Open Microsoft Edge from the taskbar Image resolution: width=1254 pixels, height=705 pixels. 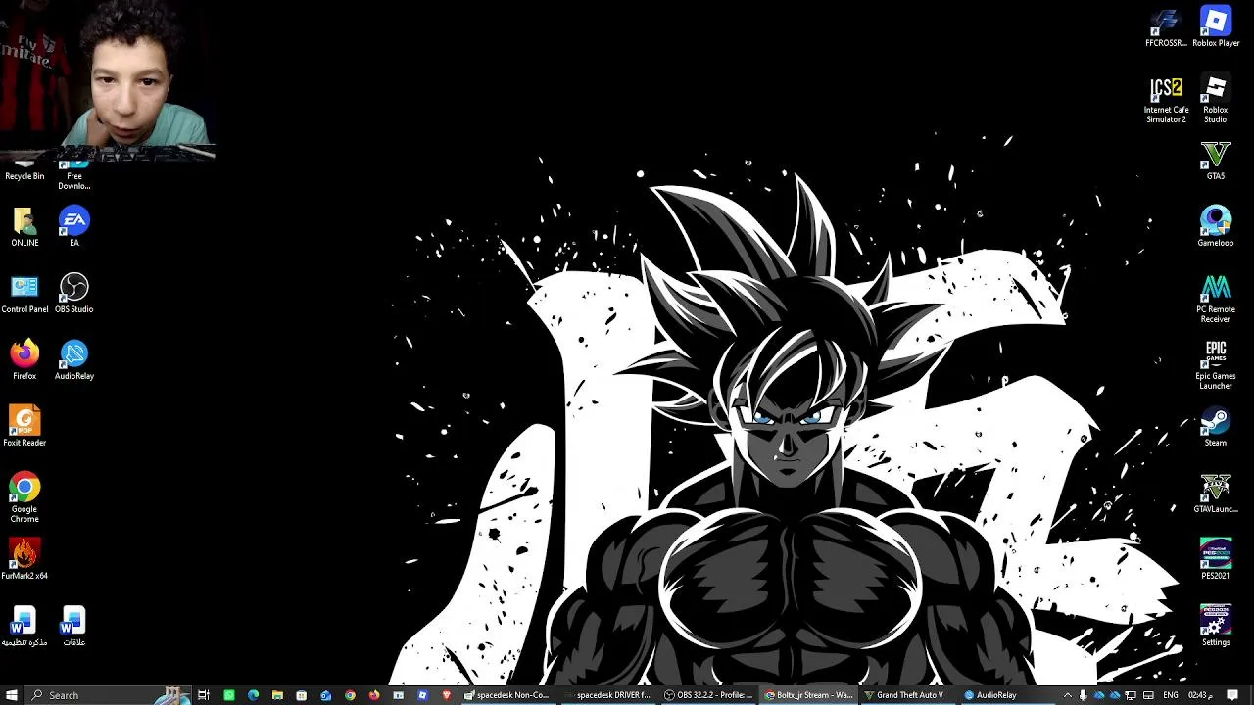point(253,695)
